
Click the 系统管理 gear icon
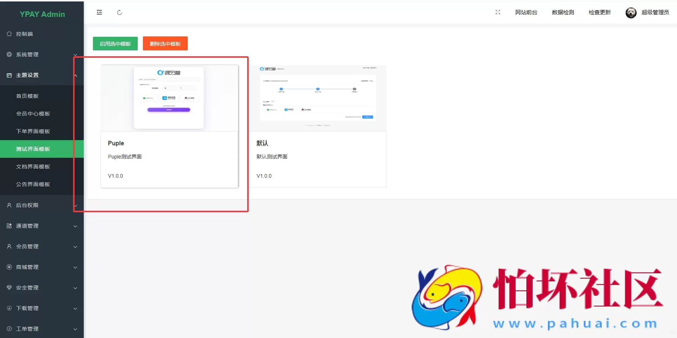click(x=9, y=54)
